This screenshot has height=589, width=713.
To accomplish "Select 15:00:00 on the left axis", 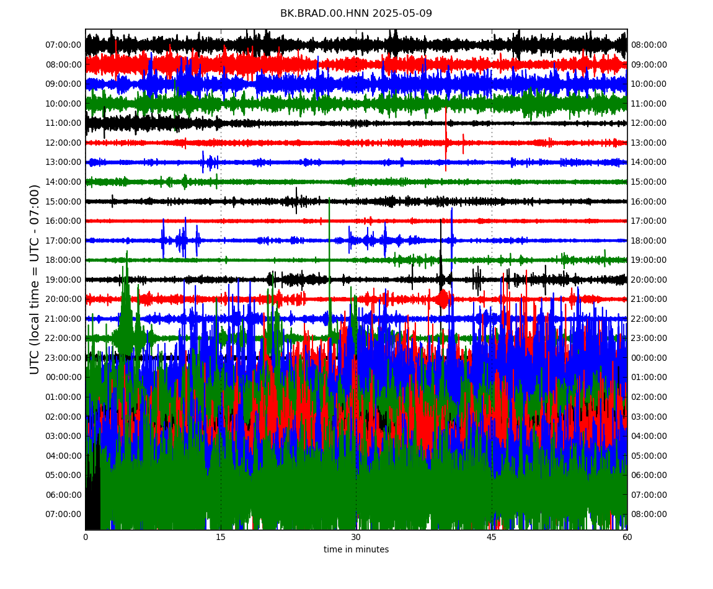I will pyautogui.click(x=64, y=201).
